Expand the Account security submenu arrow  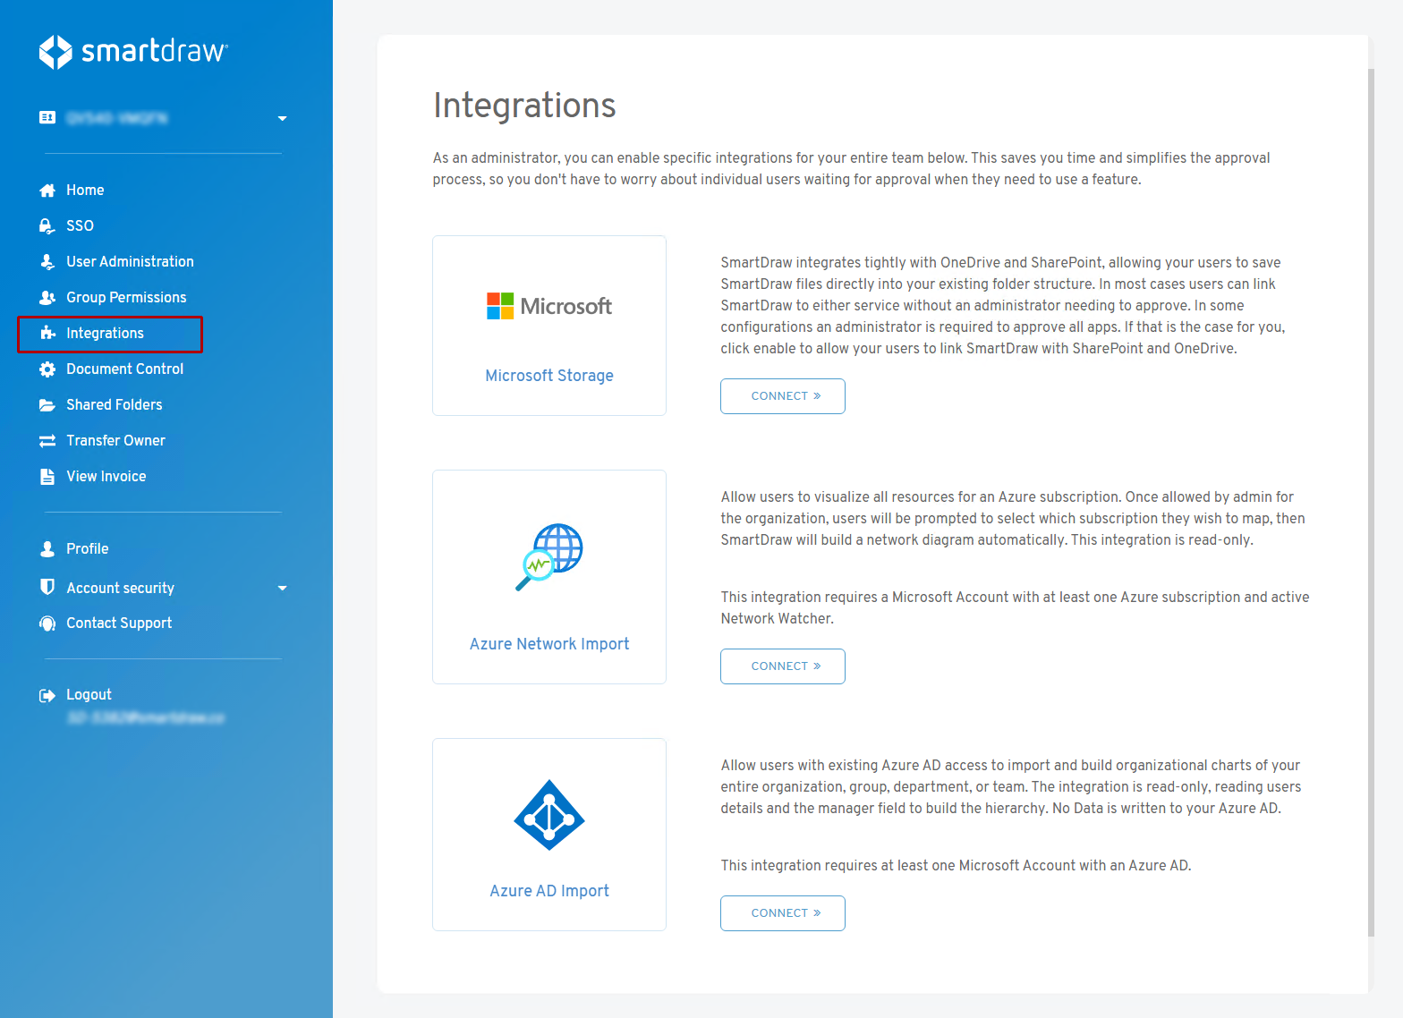coord(282,588)
